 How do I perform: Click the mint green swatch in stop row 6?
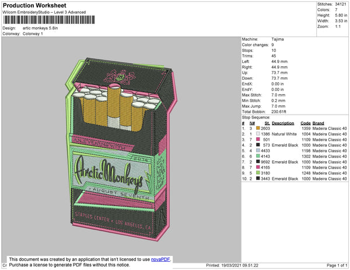tap(258, 156)
